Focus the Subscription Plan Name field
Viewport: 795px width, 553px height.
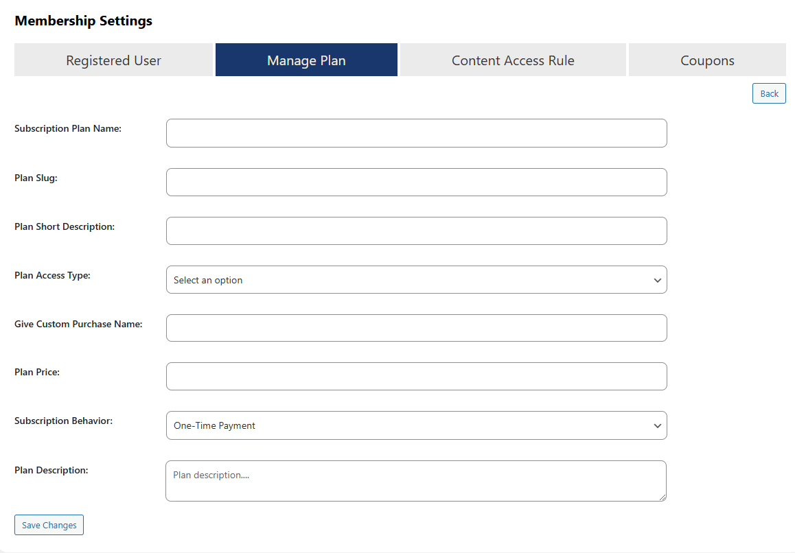click(x=416, y=133)
